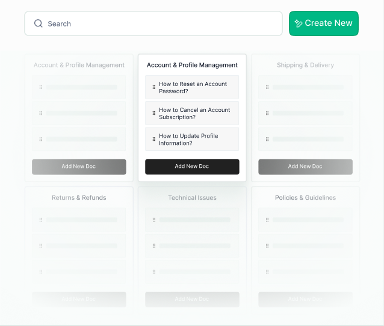Open 'How to Cancel an Account Subscription?' doc

tap(192, 113)
